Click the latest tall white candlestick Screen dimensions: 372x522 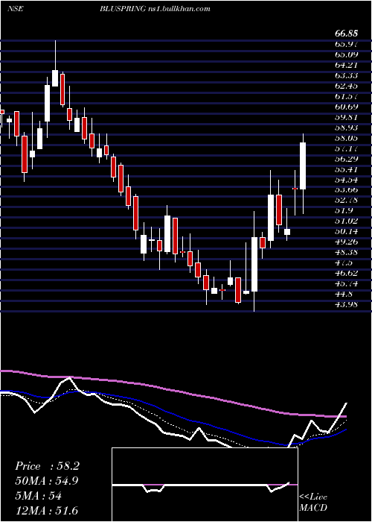[303, 166]
